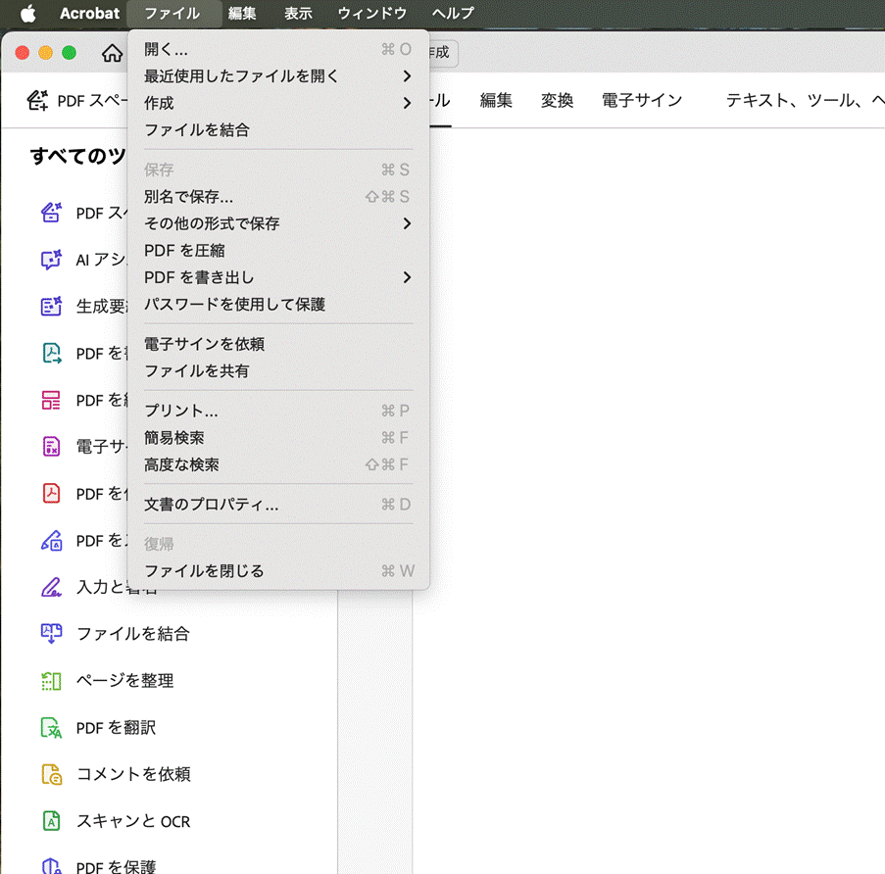Expand PDF を書き出し submenu

(x=278, y=277)
